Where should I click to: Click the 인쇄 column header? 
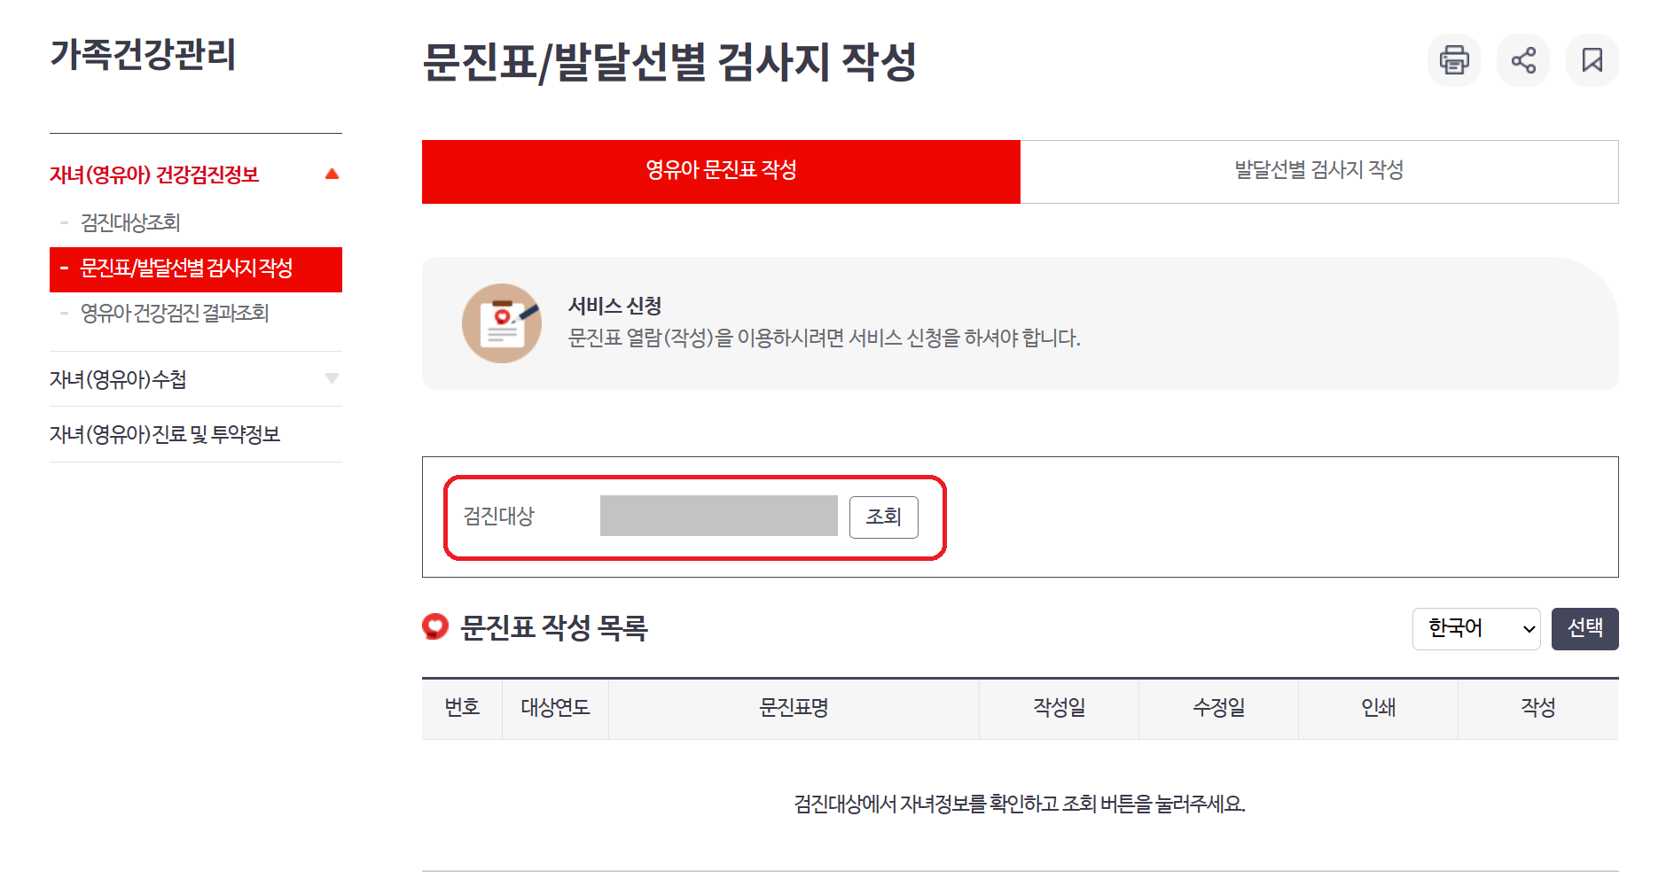pos(1377,708)
